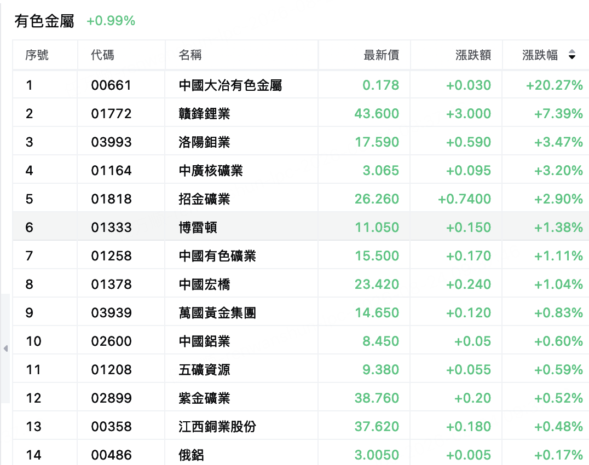This screenshot has height=465, width=589.
Task: Open stock 紫金礦業
Action: coord(204,398)
